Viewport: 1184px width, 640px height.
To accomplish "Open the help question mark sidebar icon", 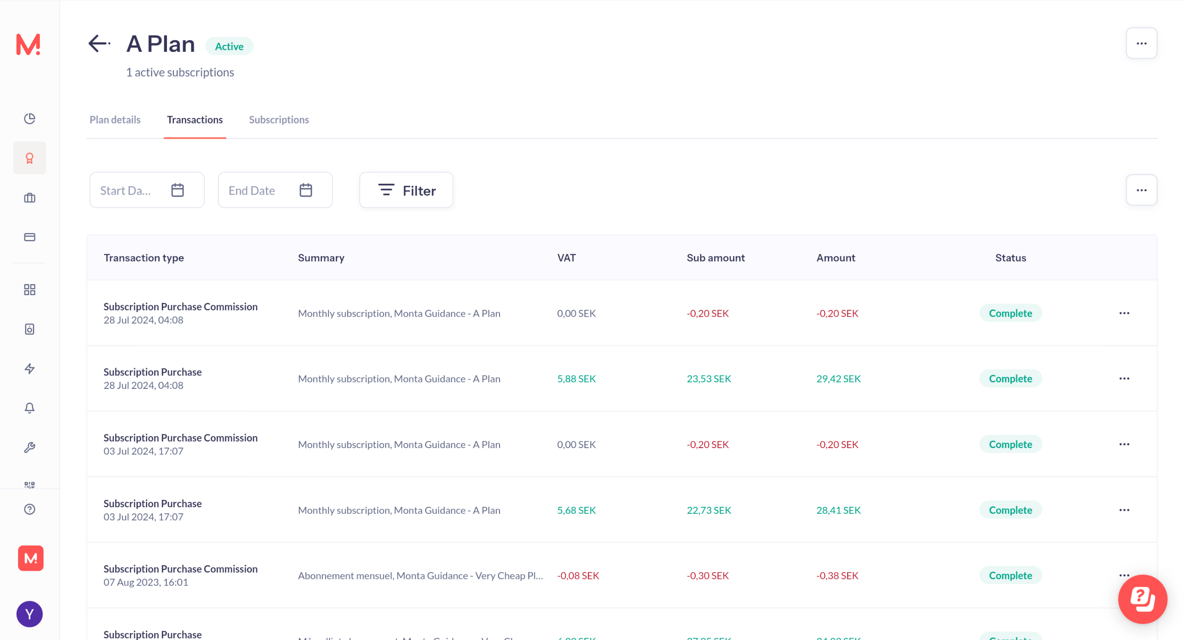I will [x=30, y=509].
